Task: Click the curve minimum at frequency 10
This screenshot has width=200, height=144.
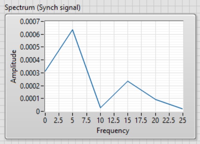Action: point(100,108)
